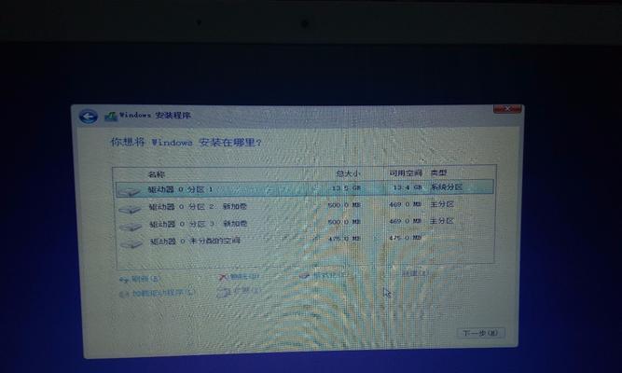Click the 下一步(N) Next button
The image size is (622, 373).
pos(481,333)
